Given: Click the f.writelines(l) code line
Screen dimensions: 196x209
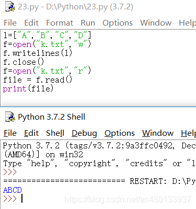Looking at the screenshot, I should click(38, 53).
